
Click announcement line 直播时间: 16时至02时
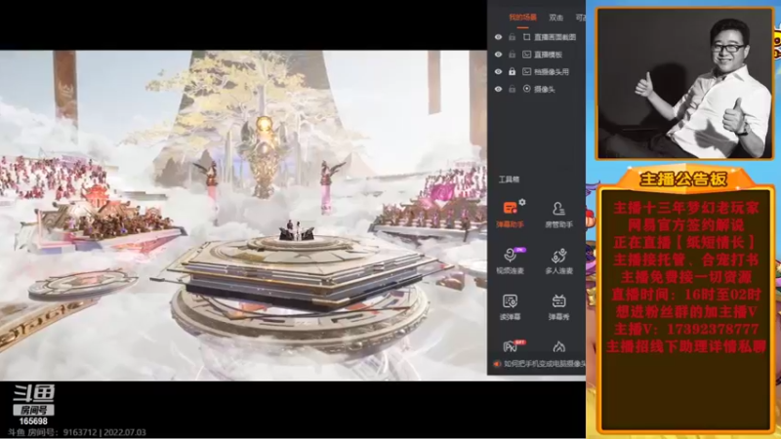686,295
